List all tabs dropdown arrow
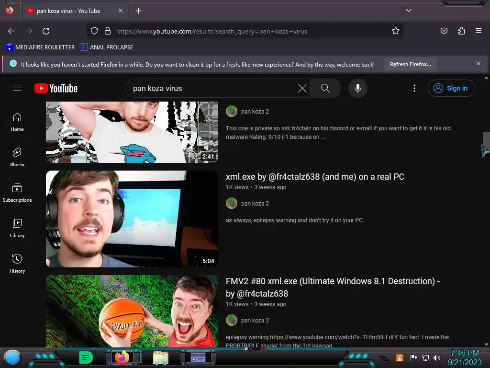 (x=409, y=11)
